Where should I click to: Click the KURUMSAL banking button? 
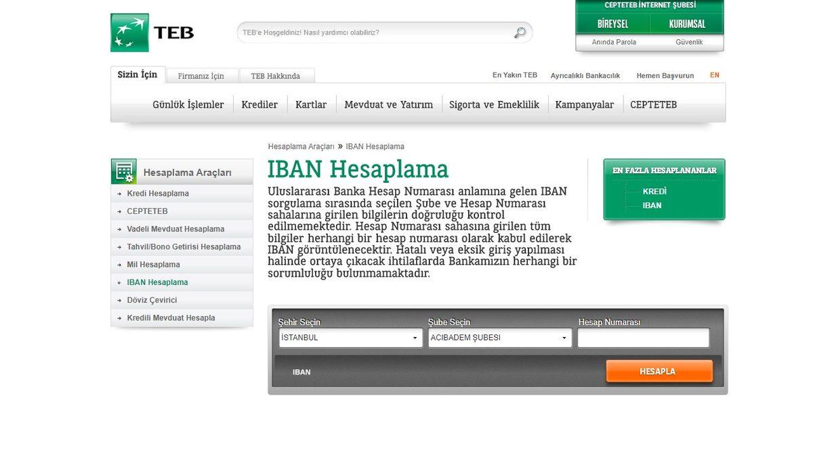click(x=687, y=24)
